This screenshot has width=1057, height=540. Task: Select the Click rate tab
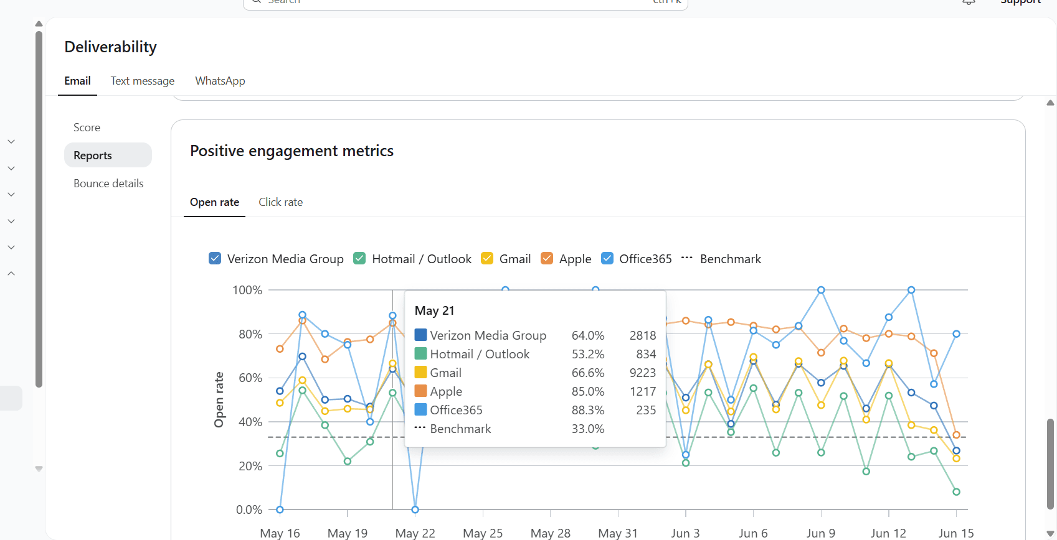point(281,202)
